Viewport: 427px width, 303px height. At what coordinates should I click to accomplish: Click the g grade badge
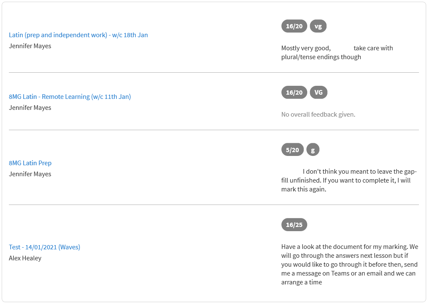coord(313,150)
